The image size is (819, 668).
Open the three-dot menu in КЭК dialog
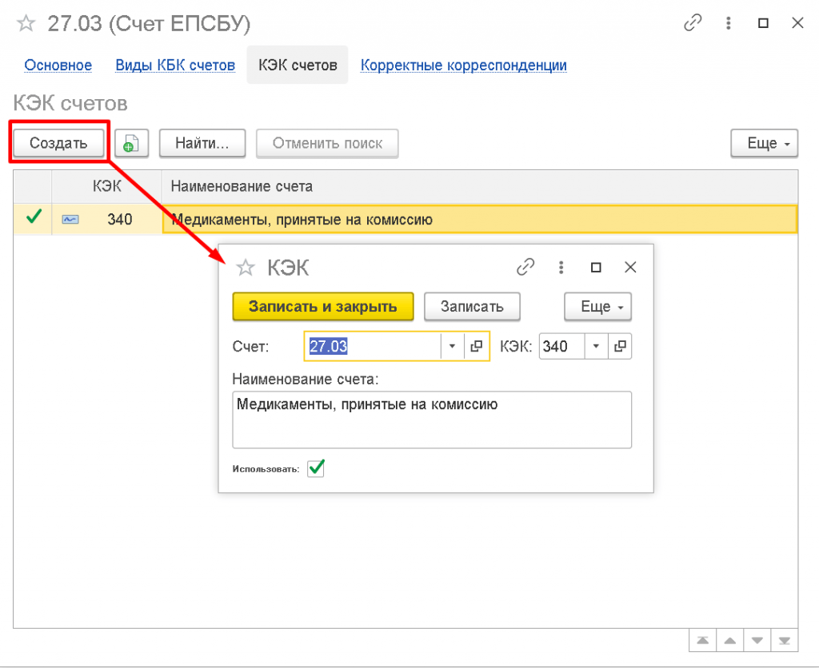(561, 268)
